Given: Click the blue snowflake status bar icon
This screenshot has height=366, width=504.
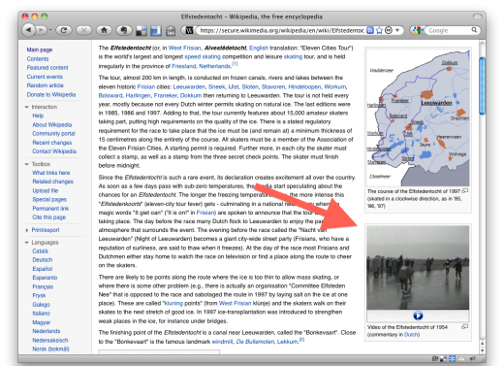Looking at the screenshot, I should (452, 358).
